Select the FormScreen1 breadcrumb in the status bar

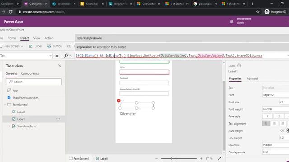click(79, 159)
